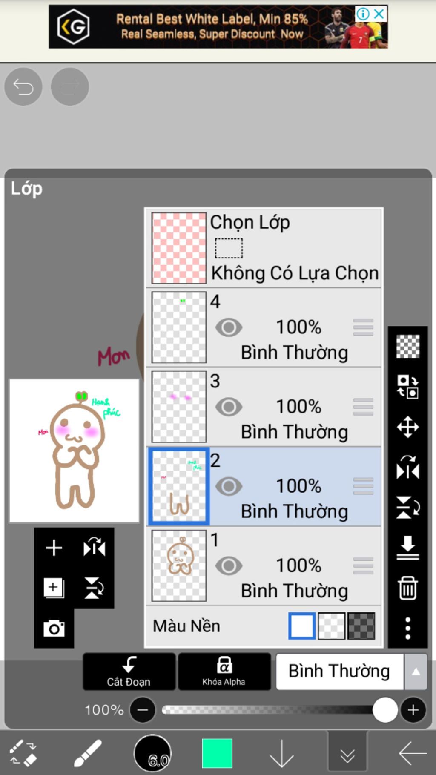
Task: Expand the Bình Thường blend mode dropdown arrow
Action: coord(416,672)
